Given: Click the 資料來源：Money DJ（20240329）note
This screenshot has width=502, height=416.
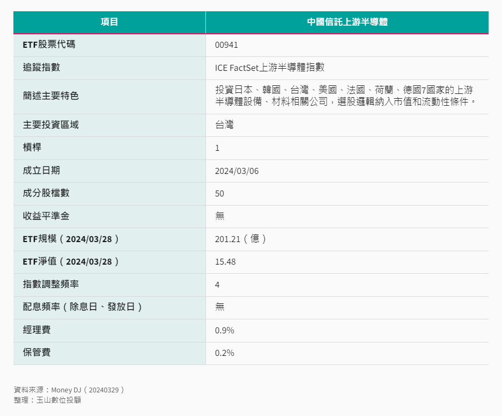Looking at the screenshot, I should tap(69, 390).
